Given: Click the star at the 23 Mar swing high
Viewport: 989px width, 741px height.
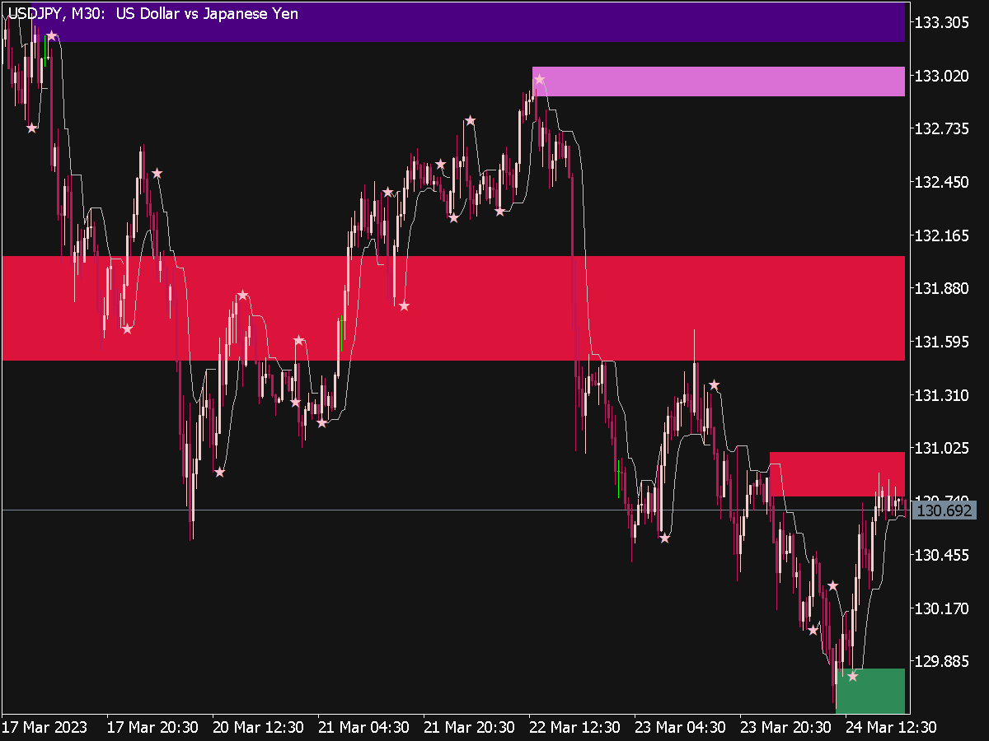Looking at the screenshot, I should pos(713,381).
